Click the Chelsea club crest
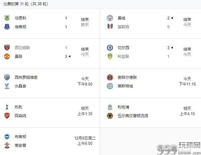The height and width of the screenshot is (155, 201). point(110,48)
